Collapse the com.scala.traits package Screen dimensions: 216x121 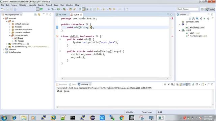pos(10,35)
